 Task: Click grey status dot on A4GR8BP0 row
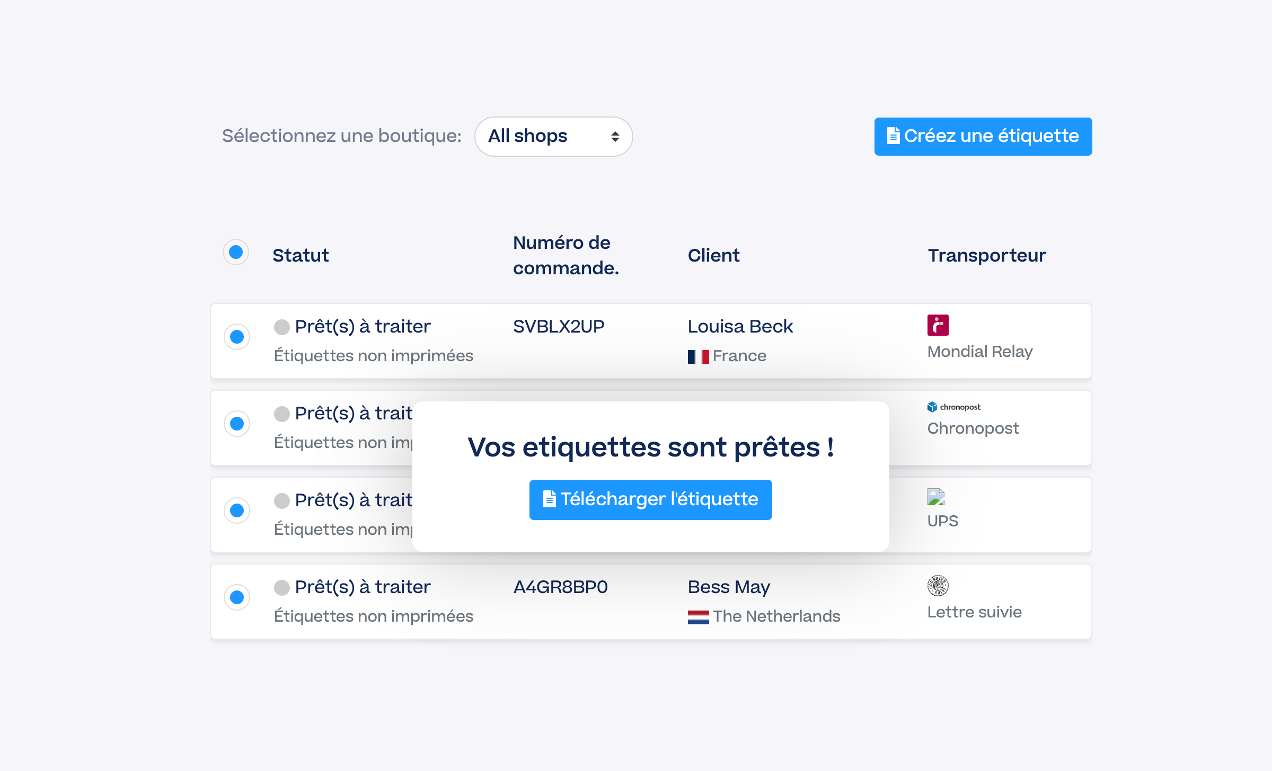click(281, 587)
